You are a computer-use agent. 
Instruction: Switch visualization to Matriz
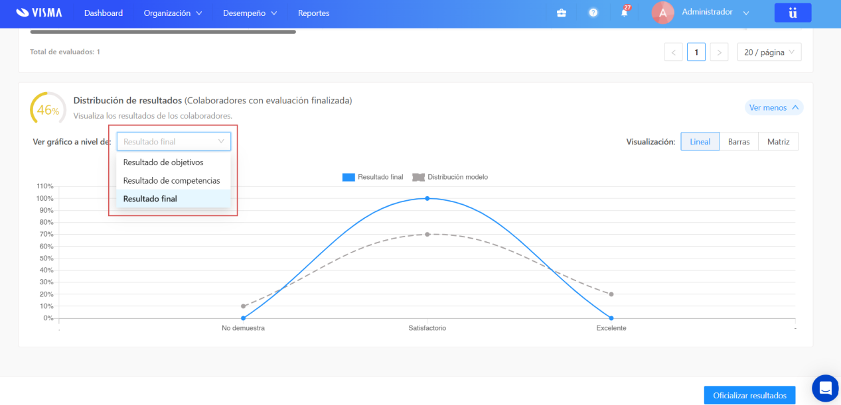coord(779,141)
